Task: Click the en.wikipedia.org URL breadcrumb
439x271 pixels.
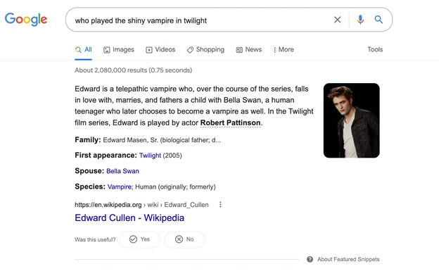Action: tap(141, 205)
